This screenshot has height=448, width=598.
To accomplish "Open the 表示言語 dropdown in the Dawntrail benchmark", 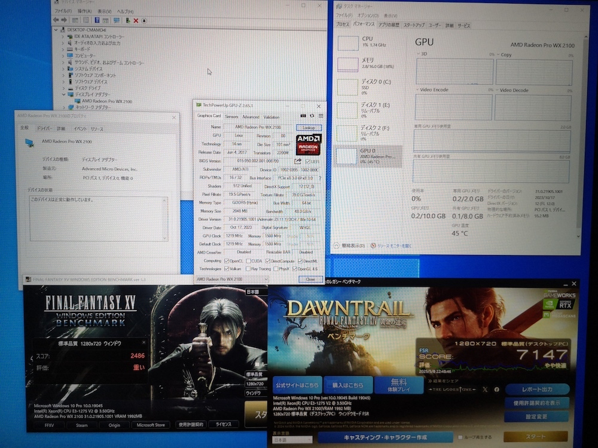I will tap(292, 439).
